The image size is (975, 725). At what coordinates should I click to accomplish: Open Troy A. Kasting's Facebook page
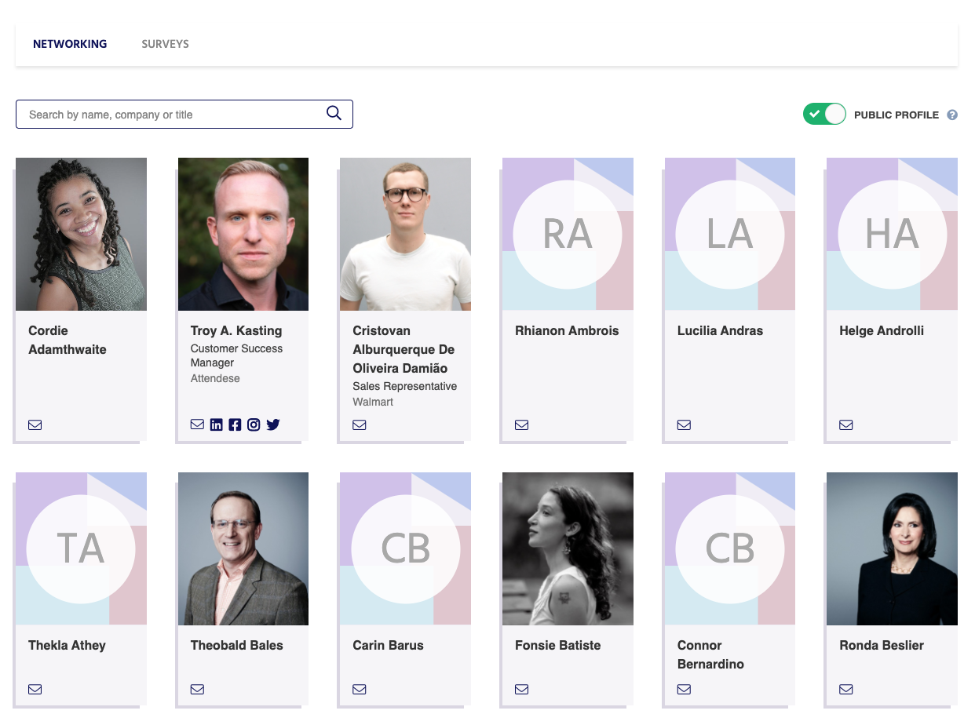pos(235,424)
